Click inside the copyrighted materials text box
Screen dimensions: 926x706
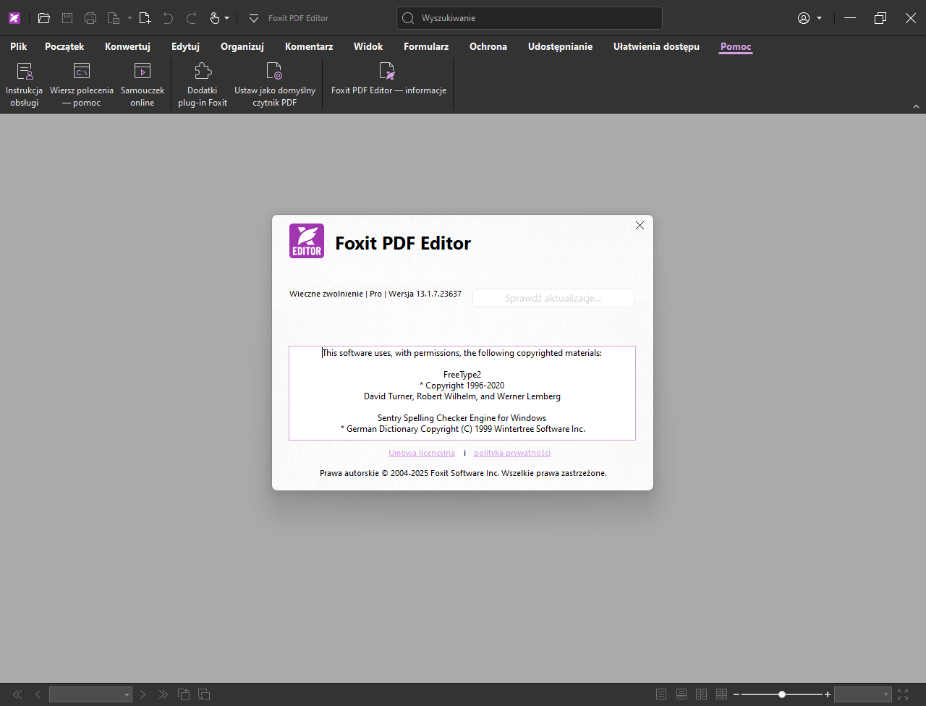(462, 393)
